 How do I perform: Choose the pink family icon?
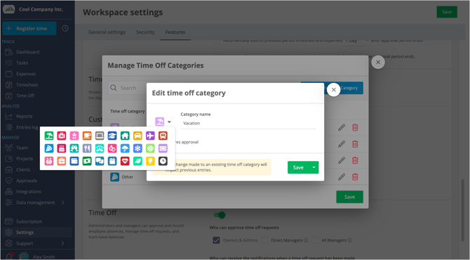point(49,161)
